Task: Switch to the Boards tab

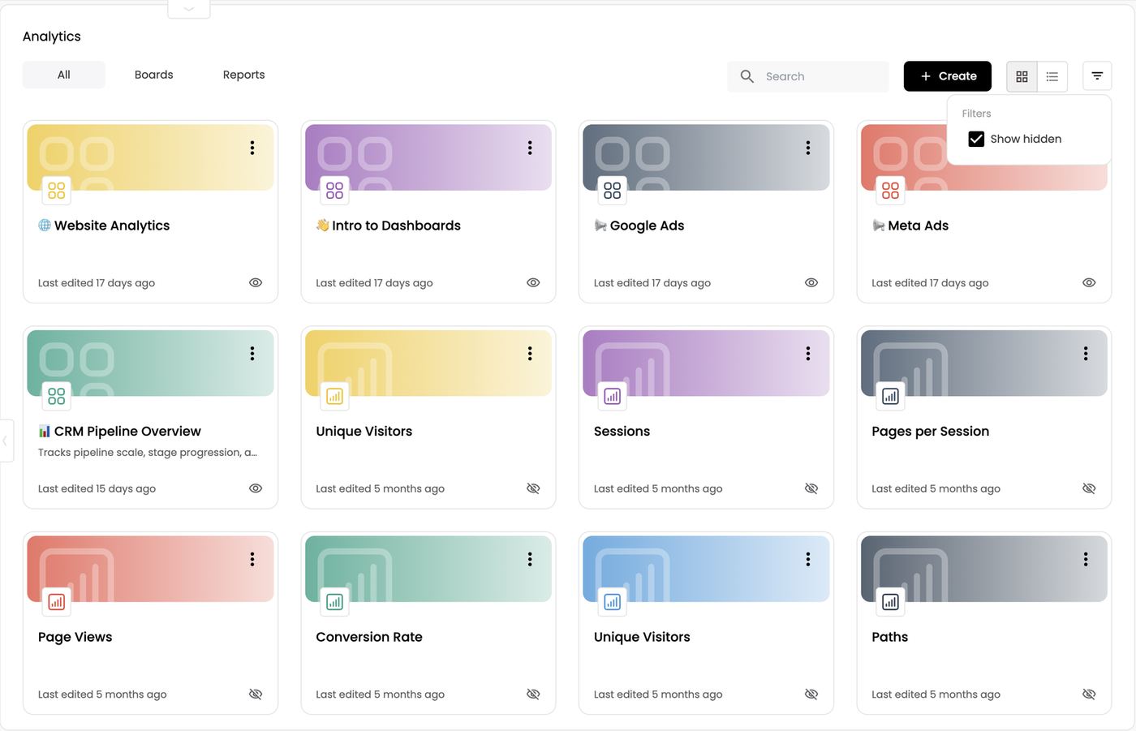Action: click(154, 75)
